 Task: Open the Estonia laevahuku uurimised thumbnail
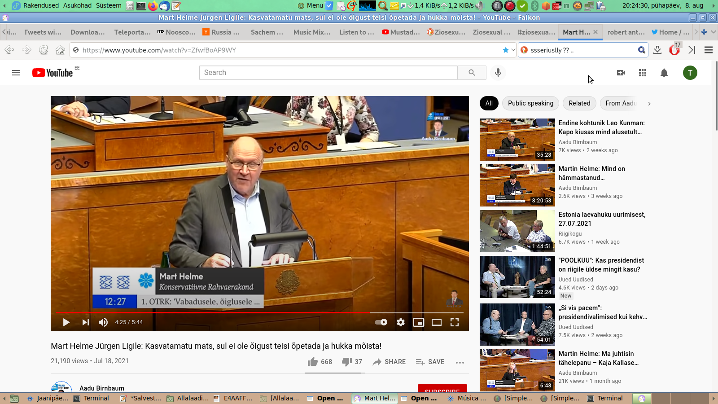click(x=517, y=231)
